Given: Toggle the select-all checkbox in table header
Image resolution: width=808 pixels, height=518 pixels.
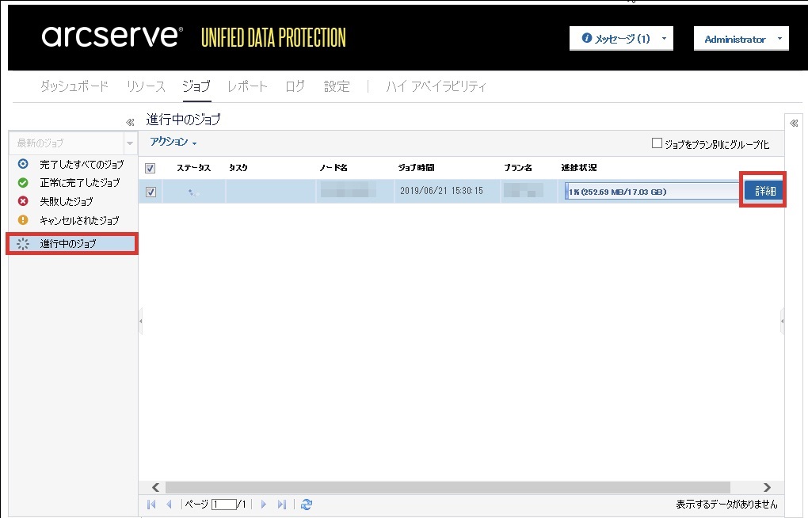Looking at the screenshot, I should coord(151,168).
